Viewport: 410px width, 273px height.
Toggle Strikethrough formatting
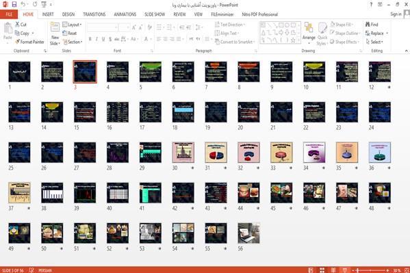coord(116,39)
